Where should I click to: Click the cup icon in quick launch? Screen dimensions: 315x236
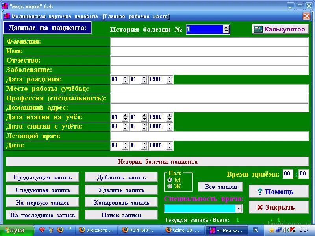[x=51, y=230]
